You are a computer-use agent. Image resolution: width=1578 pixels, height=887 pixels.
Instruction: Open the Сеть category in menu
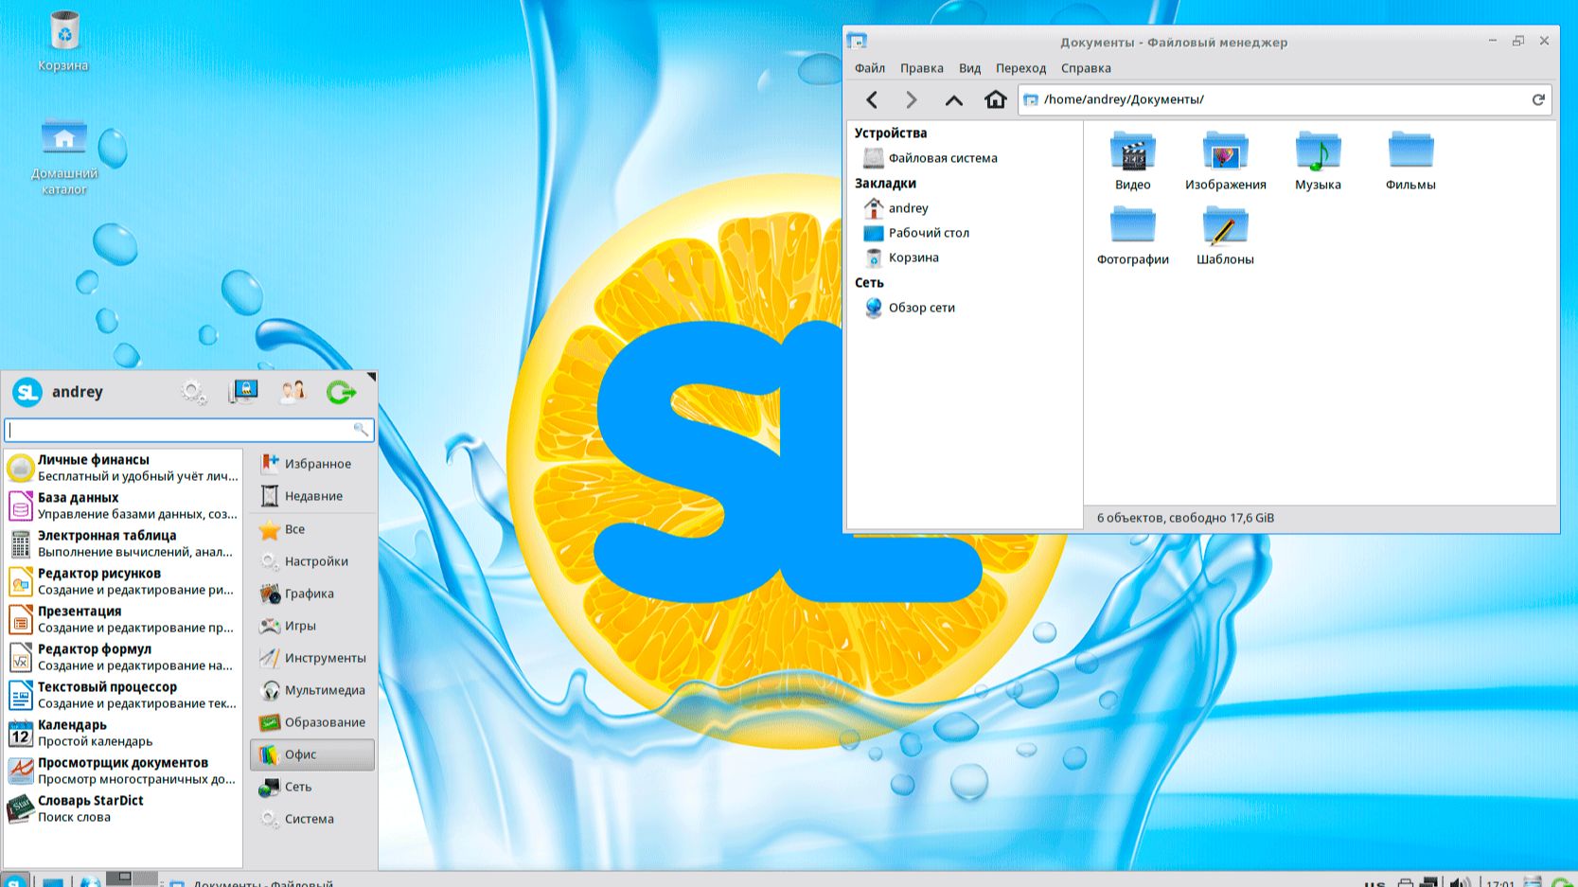(x=312, y=787)
